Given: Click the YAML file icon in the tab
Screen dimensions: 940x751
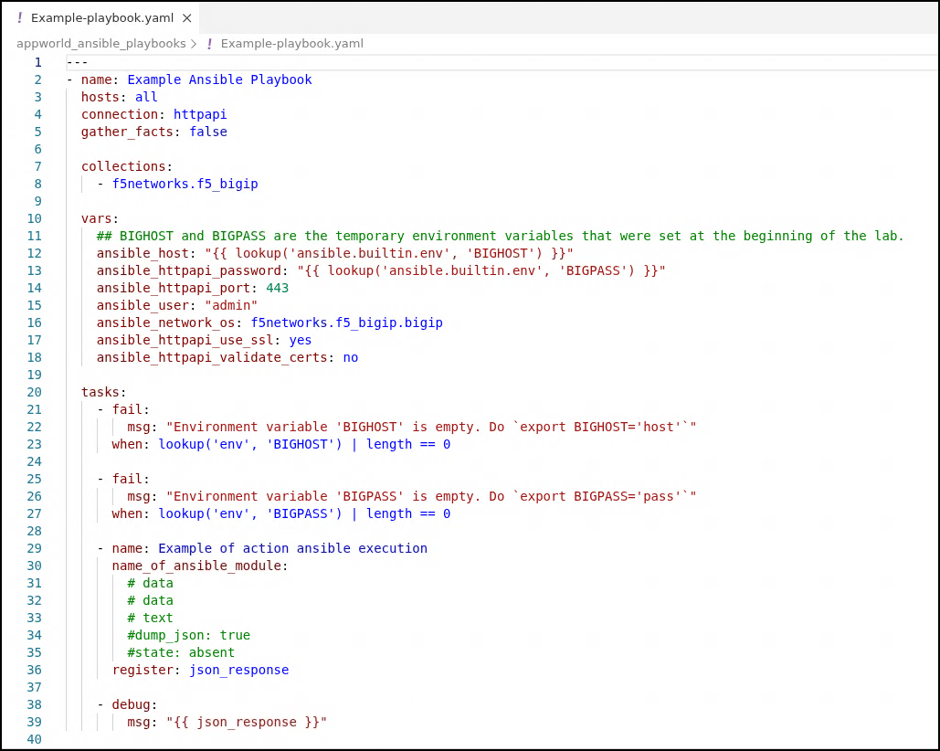Looking at the screenshot, I should (19, 18).
